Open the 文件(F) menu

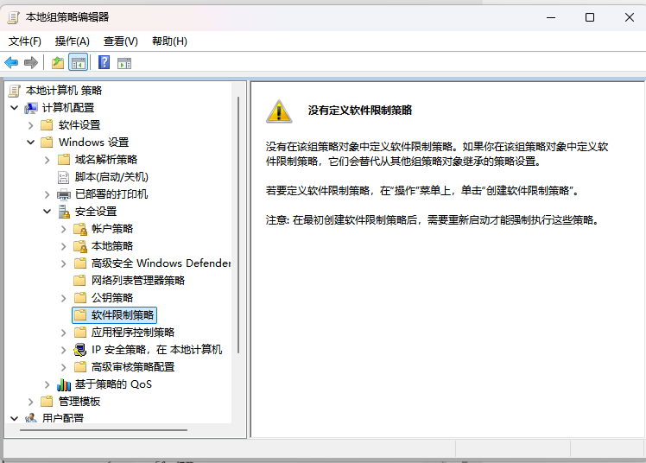coord(25,41)
